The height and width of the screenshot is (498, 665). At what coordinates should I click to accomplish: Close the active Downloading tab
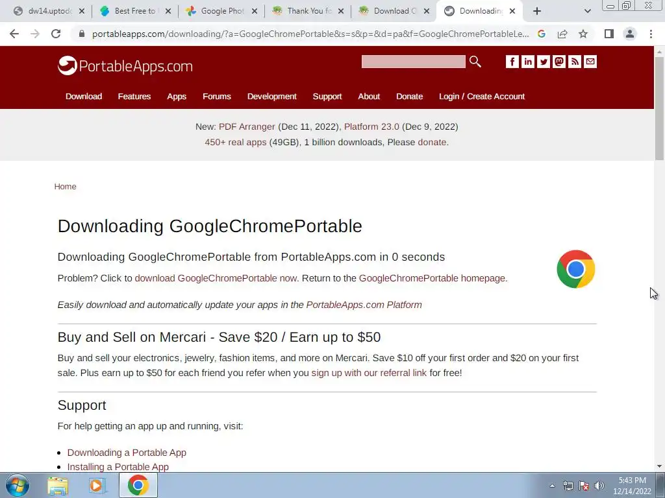[x=512, y=11]
